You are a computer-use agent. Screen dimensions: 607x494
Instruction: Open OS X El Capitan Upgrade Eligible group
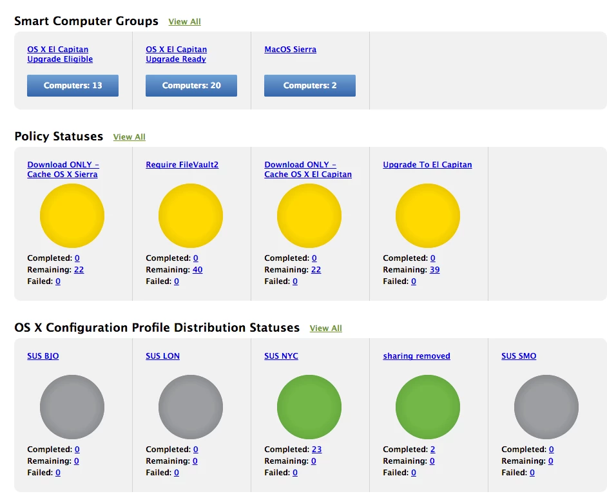[x=60, y=54]
